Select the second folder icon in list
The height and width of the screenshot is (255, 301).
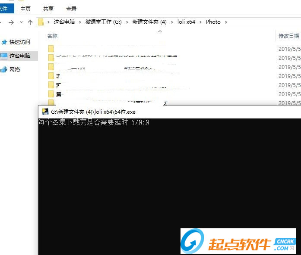51,58
